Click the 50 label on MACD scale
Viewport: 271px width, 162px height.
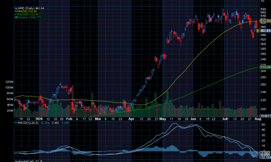pos(263,125)
